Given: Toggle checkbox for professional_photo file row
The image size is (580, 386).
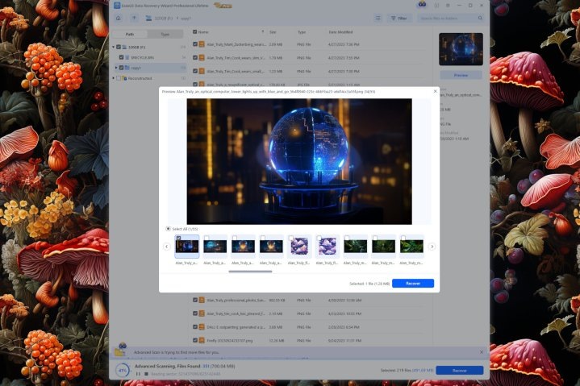Looking at the screenshot, I should point(195,301).
